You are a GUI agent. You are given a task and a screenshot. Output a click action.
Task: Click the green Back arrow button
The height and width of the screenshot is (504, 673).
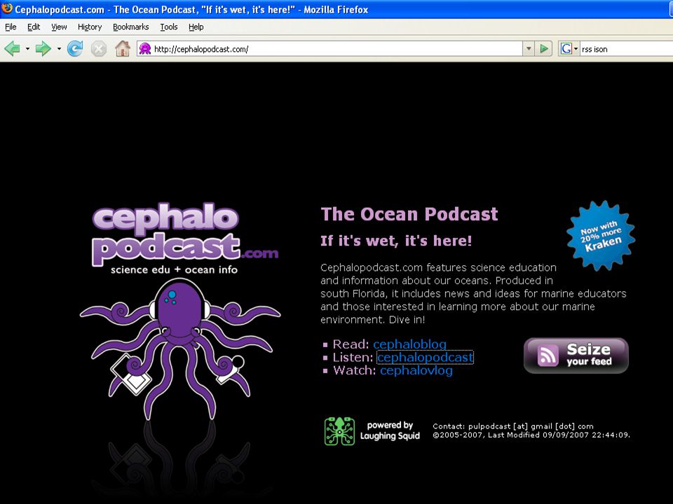click(x=12, y=49)
